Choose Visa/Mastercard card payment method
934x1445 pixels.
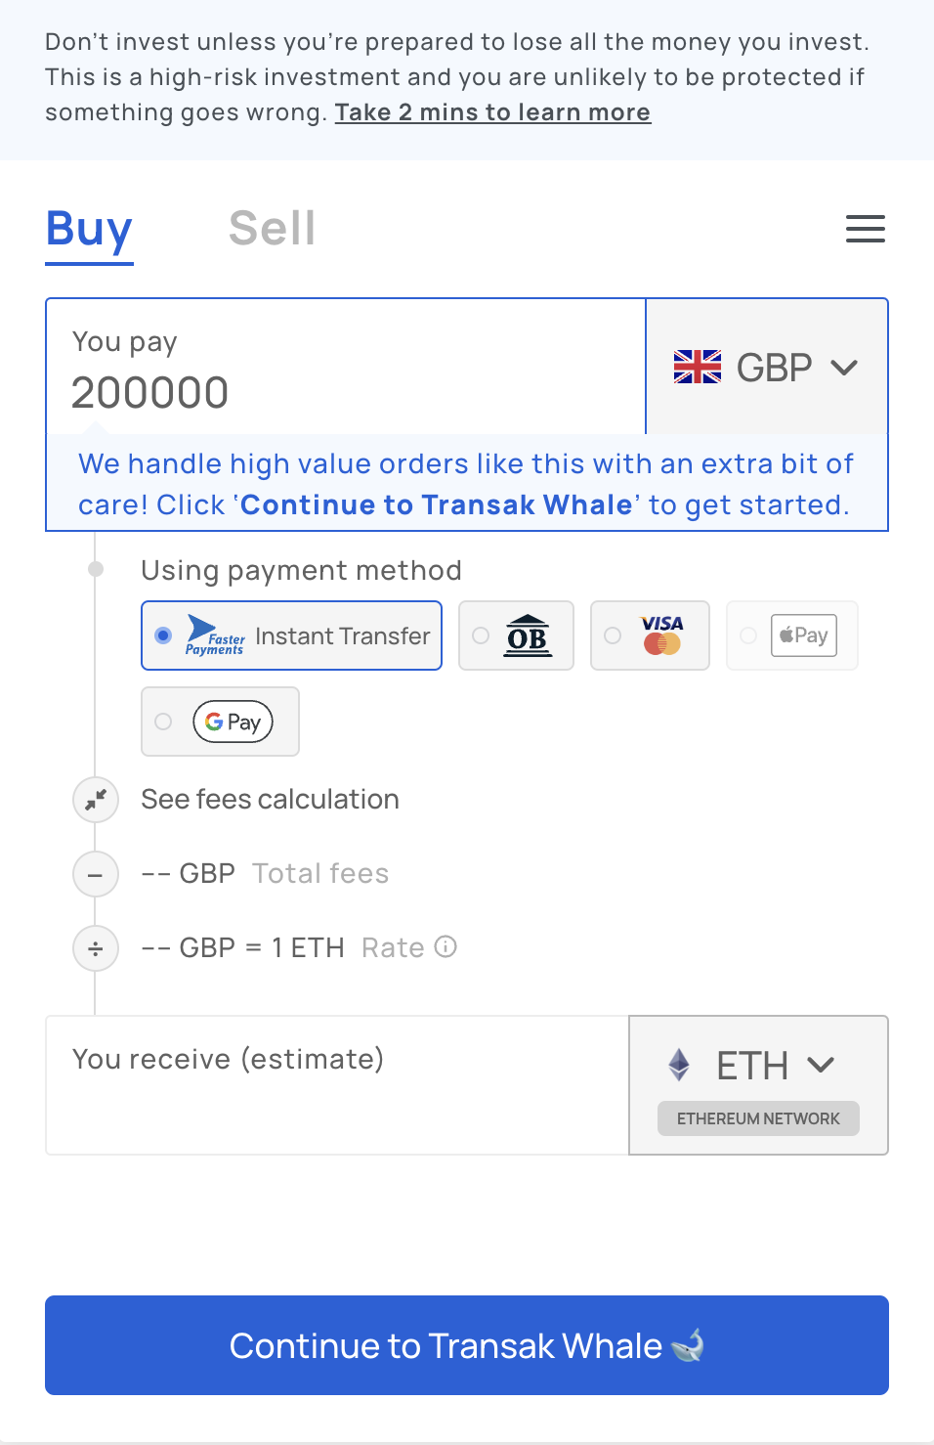point(650,635)
